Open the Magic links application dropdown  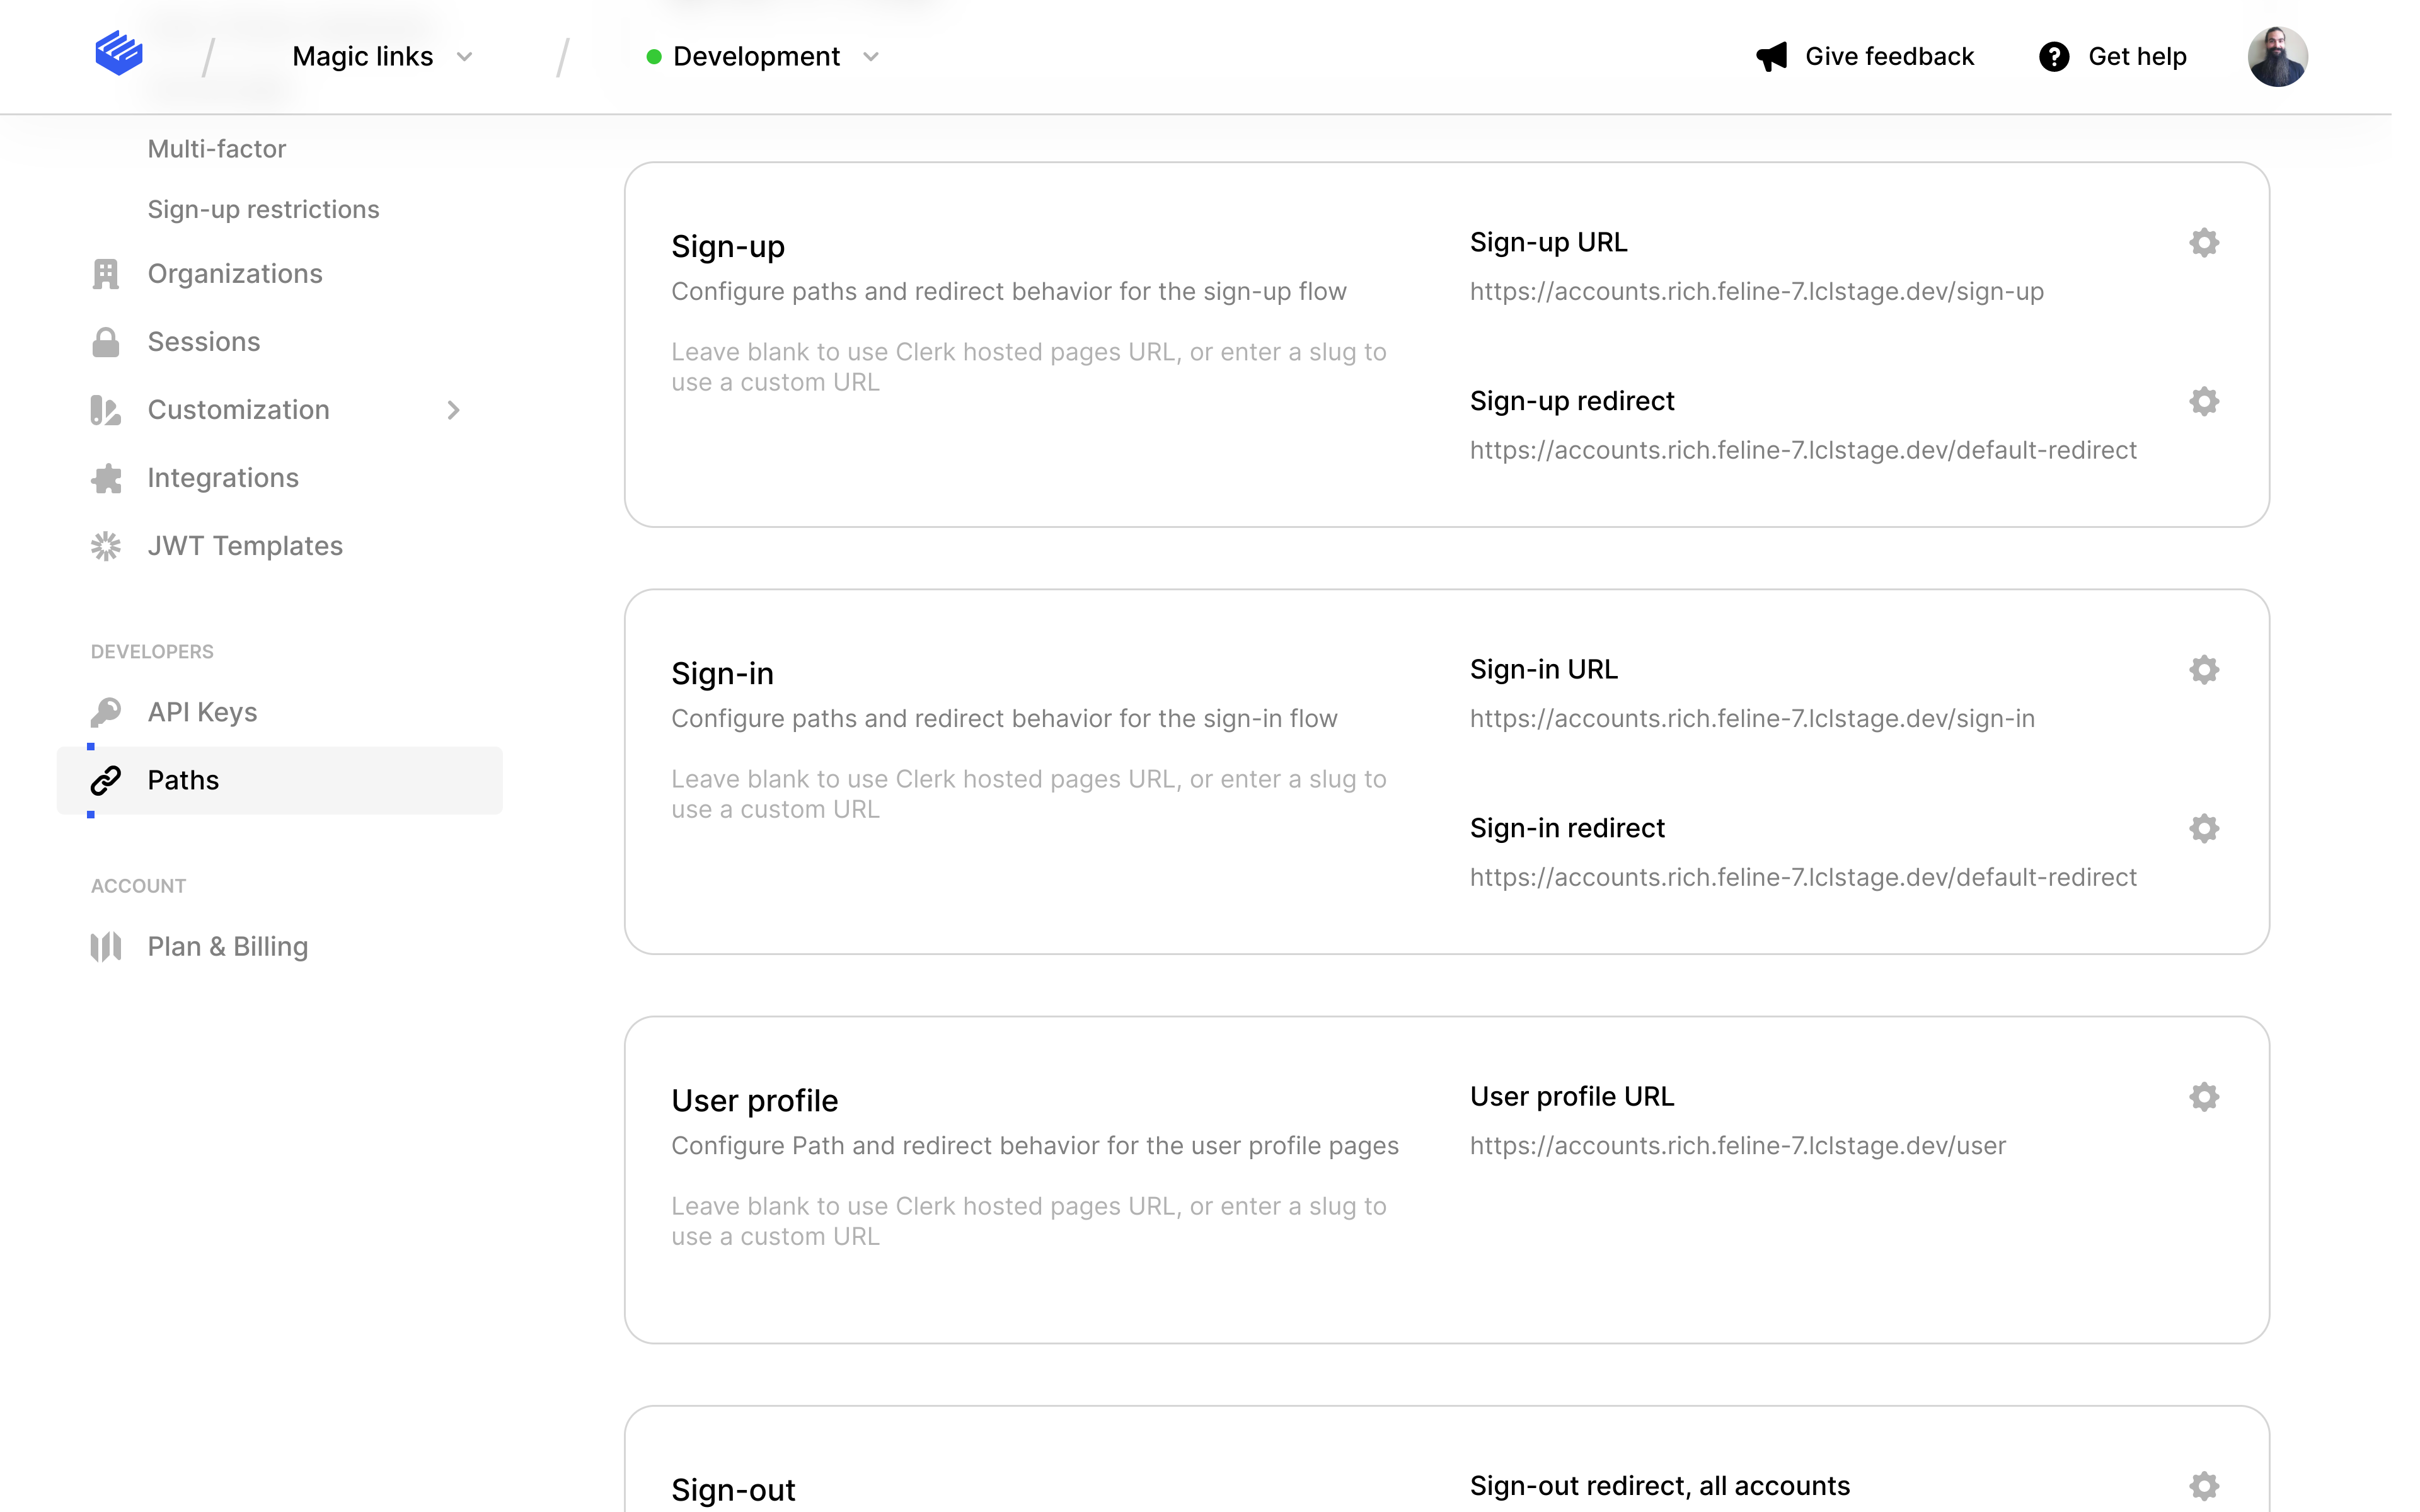click(382, 57)
